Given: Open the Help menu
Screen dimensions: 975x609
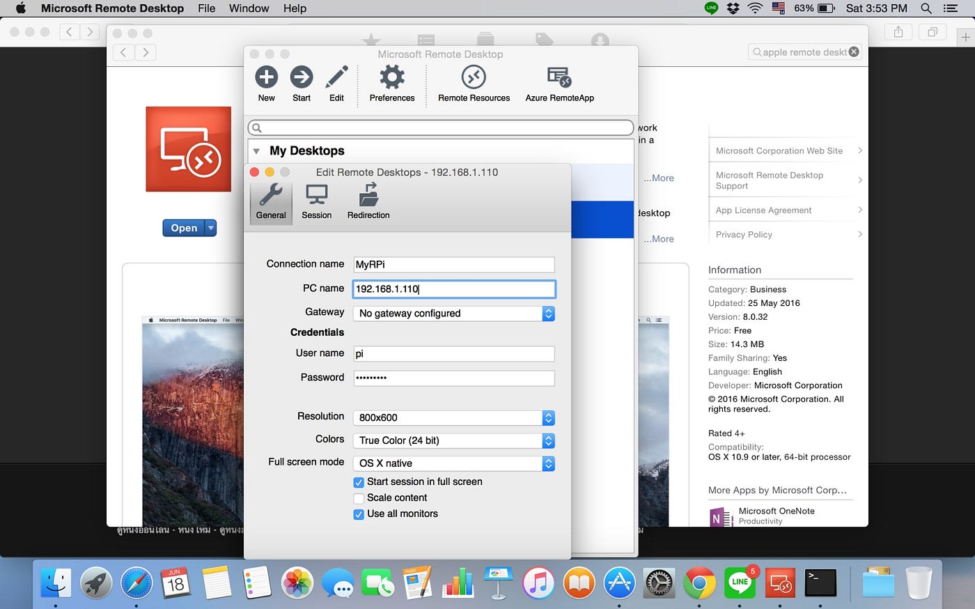Looking at the screenshot, I should click(x=295, y=8).
